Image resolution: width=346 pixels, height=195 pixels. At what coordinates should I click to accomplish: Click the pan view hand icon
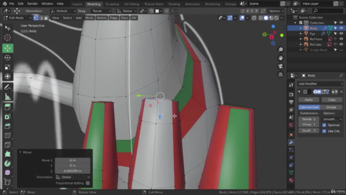coord(281,58)
